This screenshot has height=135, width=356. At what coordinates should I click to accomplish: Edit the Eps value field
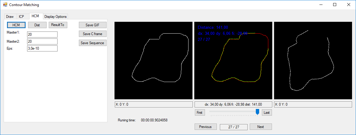pos(42,48)
